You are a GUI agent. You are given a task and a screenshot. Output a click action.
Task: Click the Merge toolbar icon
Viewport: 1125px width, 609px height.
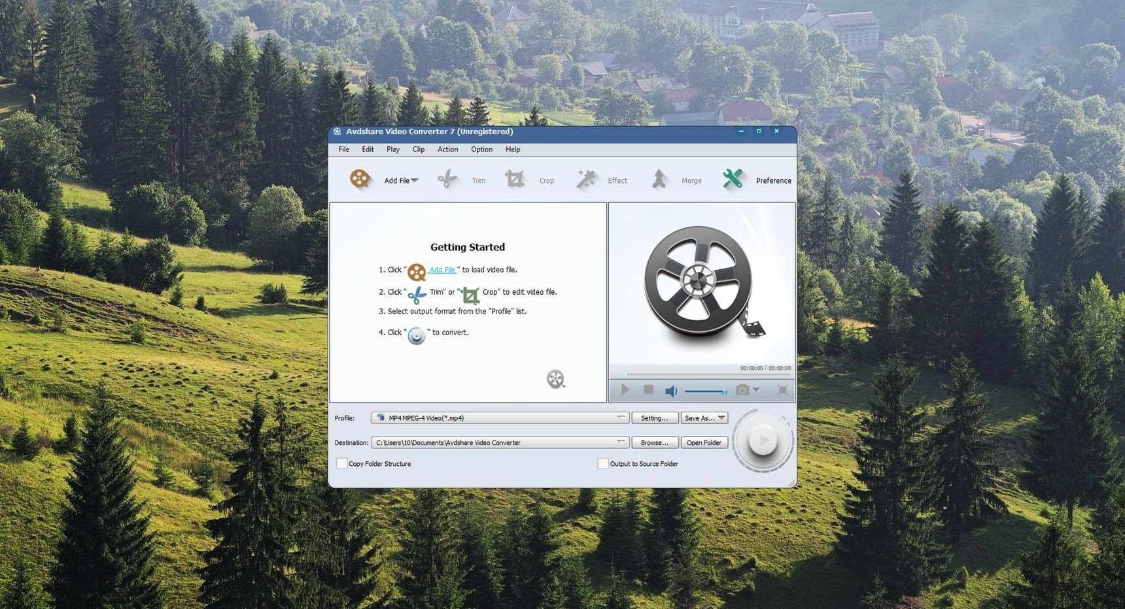point(659,179)
